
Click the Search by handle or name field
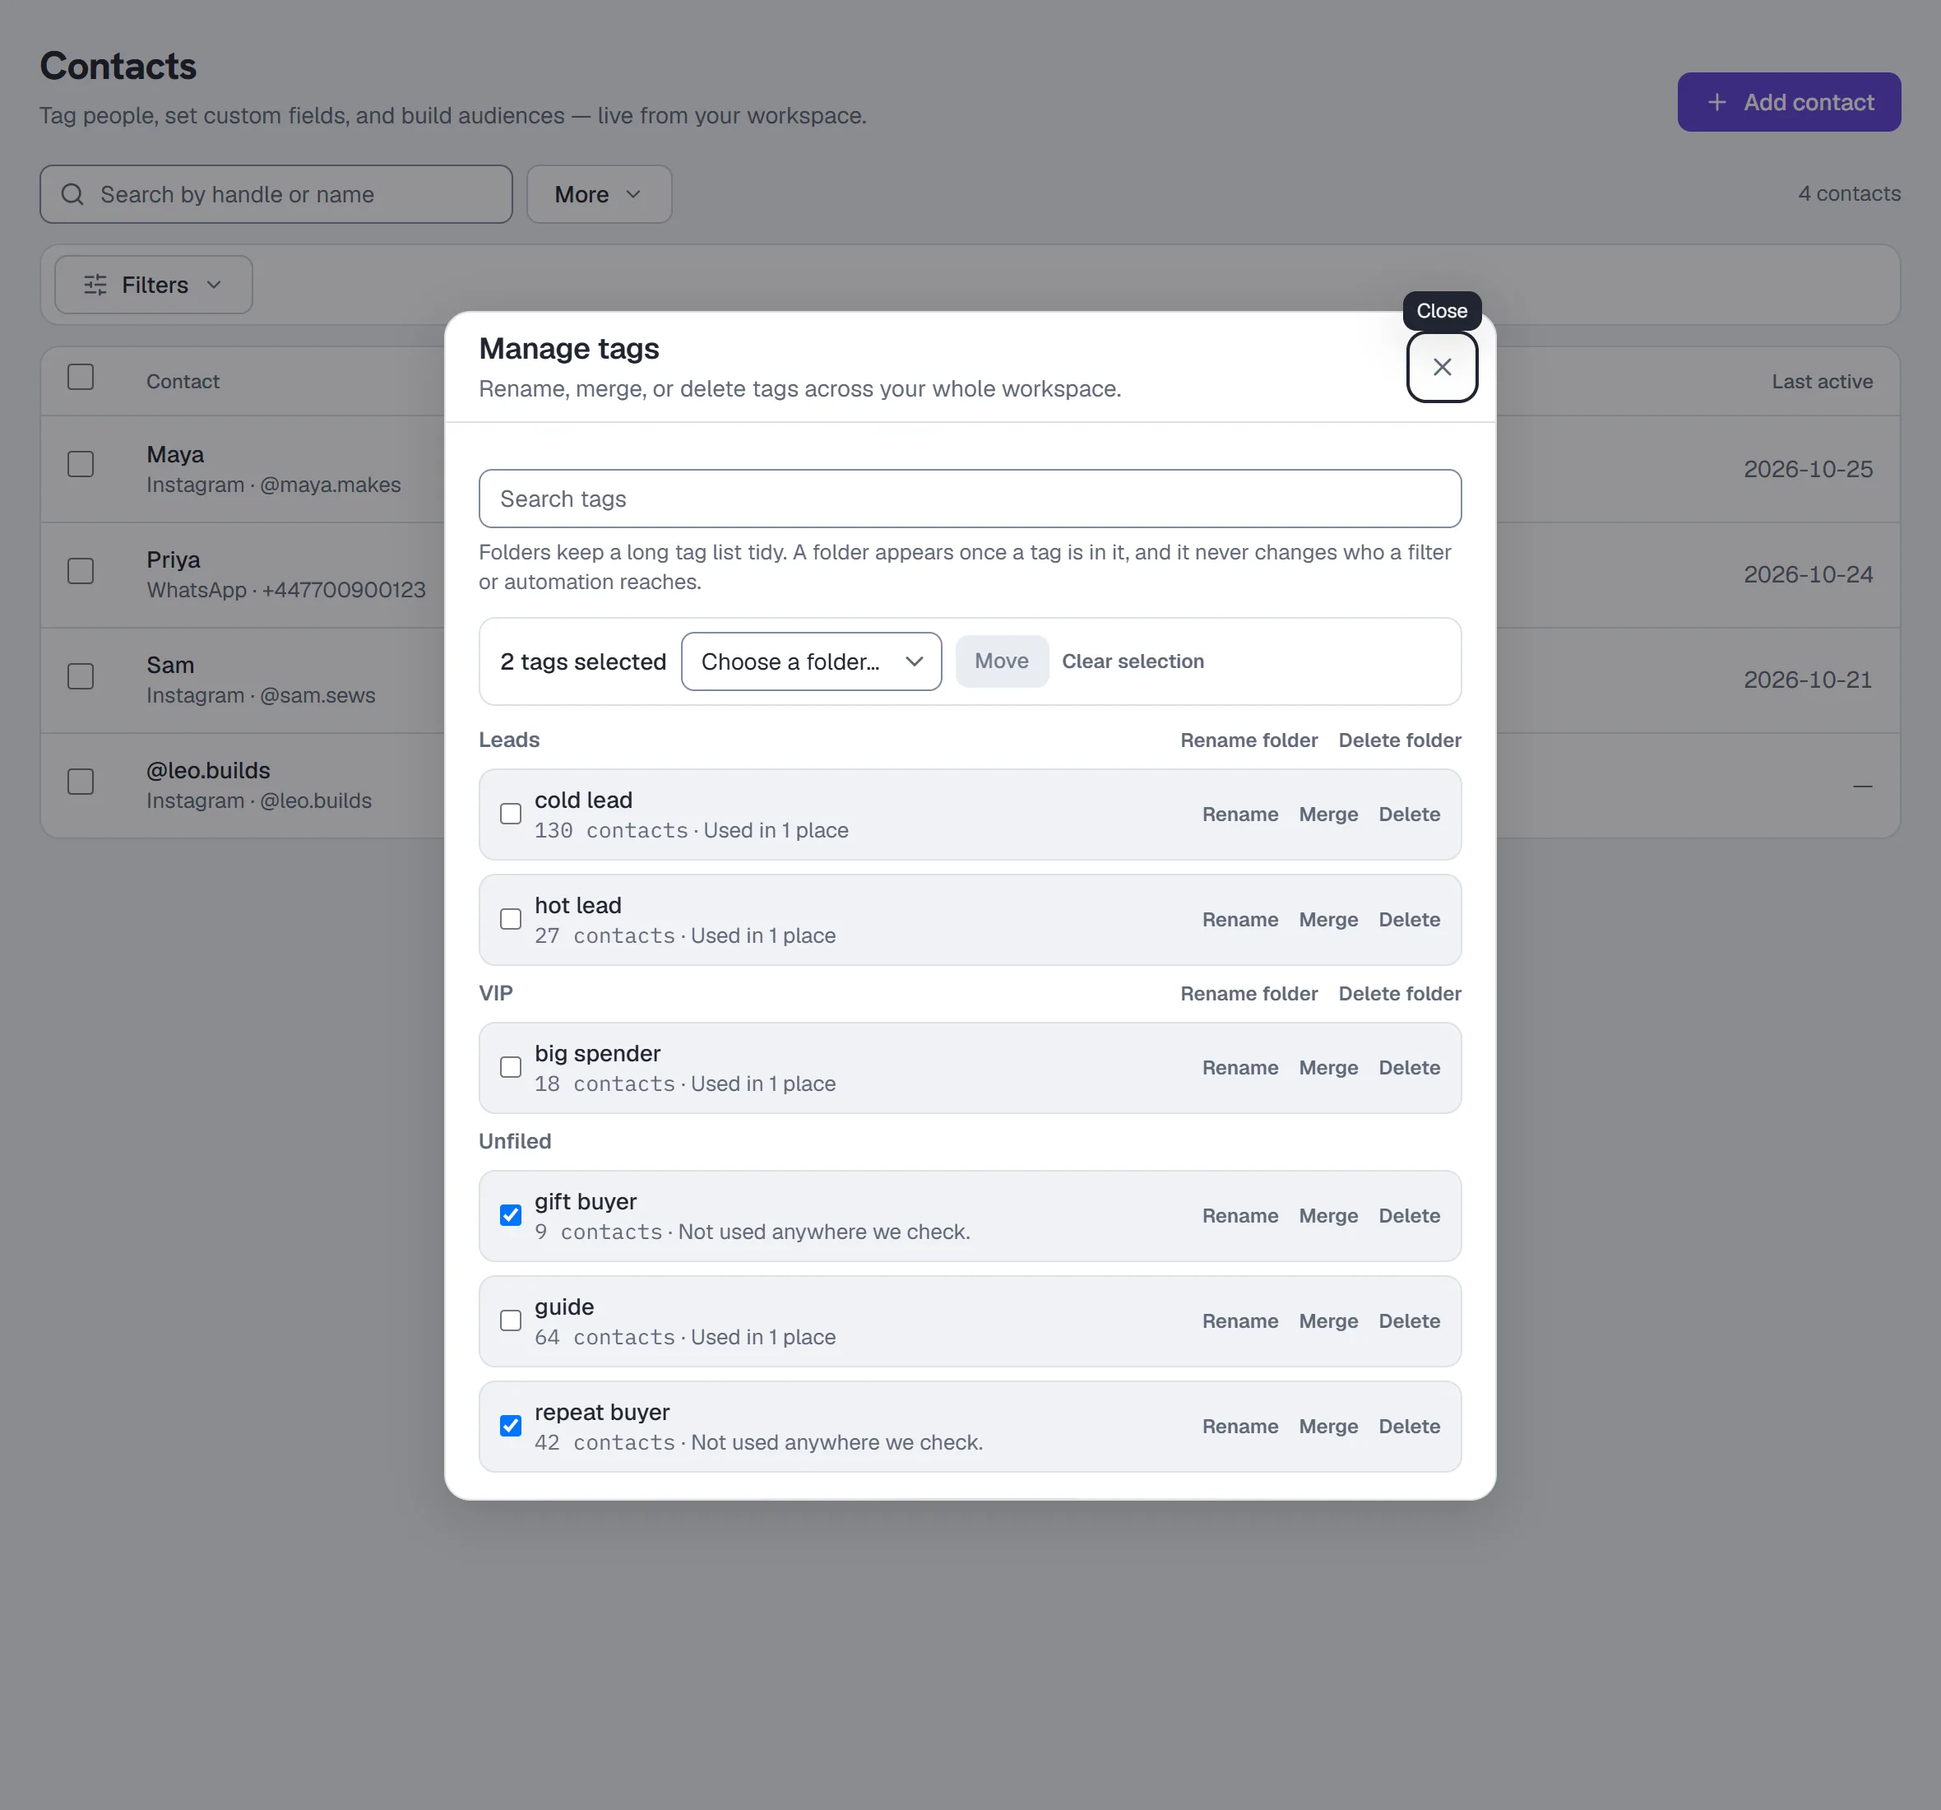click(276, 194)
